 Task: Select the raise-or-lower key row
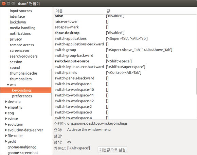tap(125, 21)
